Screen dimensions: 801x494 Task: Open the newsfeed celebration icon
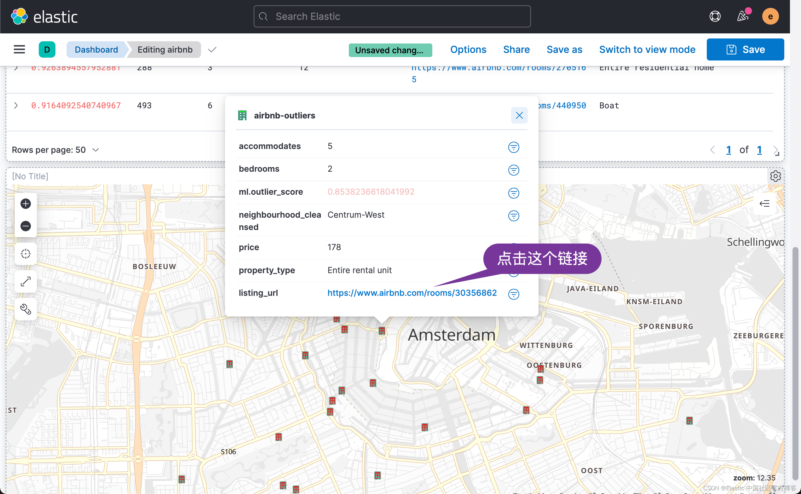tap(743, 16)
